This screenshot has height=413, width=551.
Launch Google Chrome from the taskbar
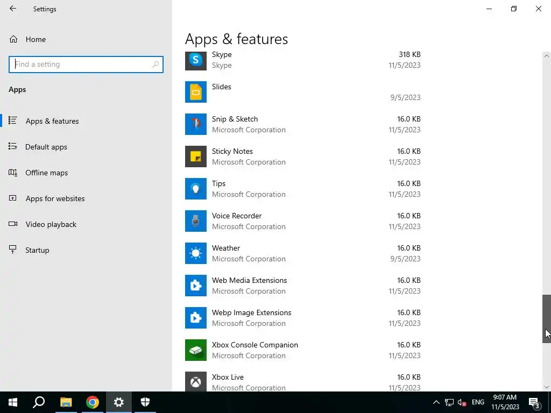pos(93,402)
